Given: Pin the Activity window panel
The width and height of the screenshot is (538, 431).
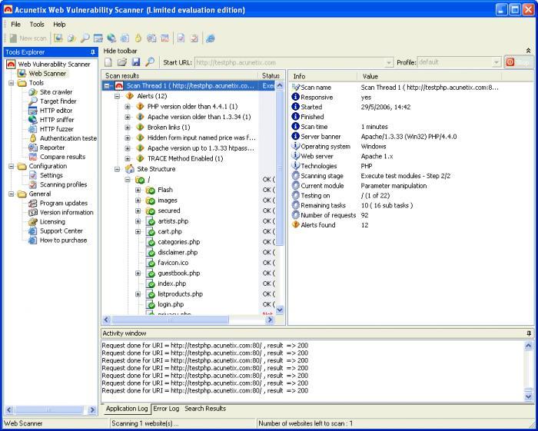Looking at the screenshot, I should [x=529, y=333].
